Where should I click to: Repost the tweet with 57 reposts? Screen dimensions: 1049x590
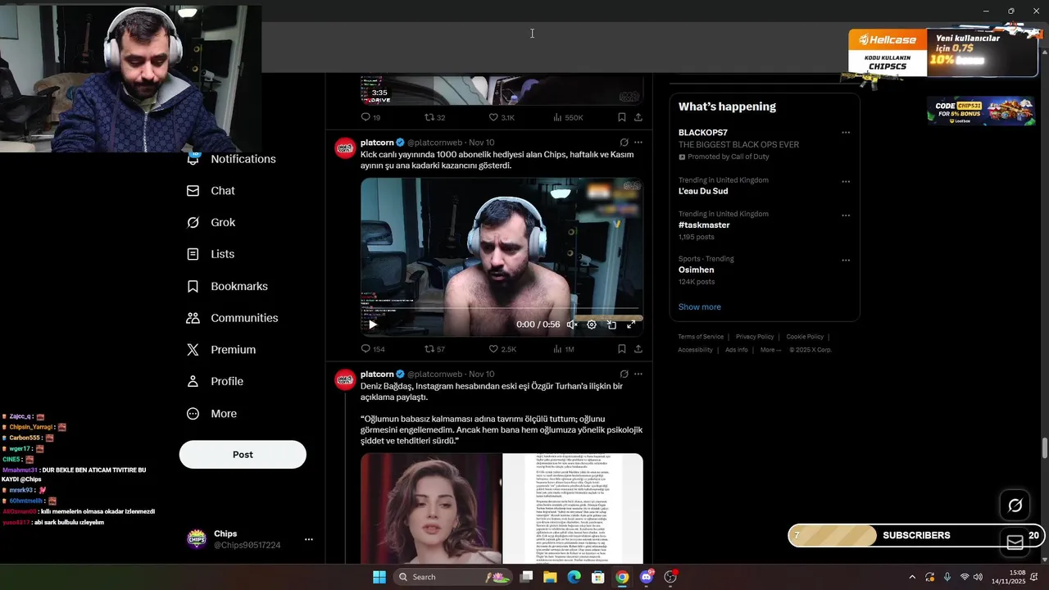434,349
